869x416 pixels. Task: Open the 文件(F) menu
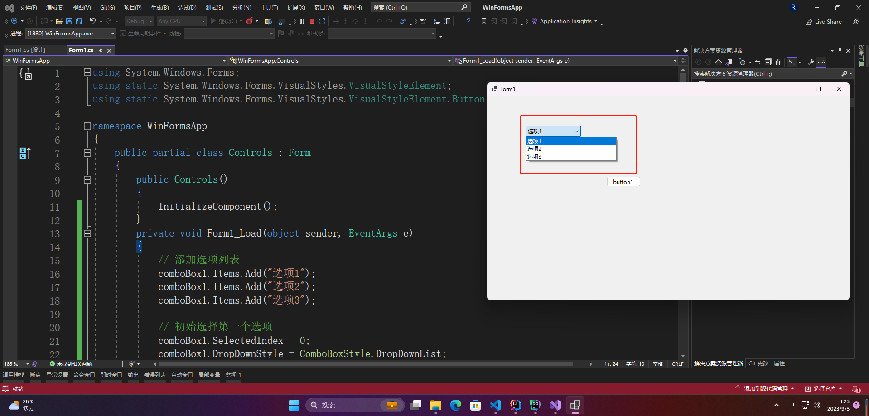click(x=29, y=8)
